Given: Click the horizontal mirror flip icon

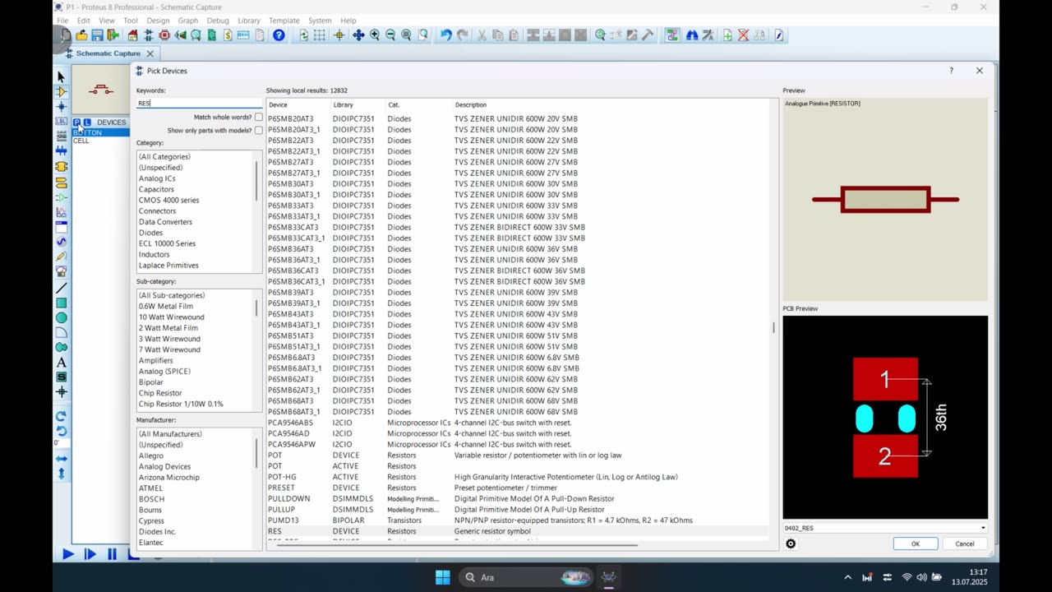Looking at the screenshot, I should 61,459.
